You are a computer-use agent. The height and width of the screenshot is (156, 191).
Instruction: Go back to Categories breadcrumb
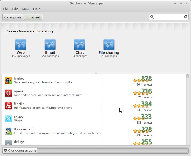(x=13, y=17)
